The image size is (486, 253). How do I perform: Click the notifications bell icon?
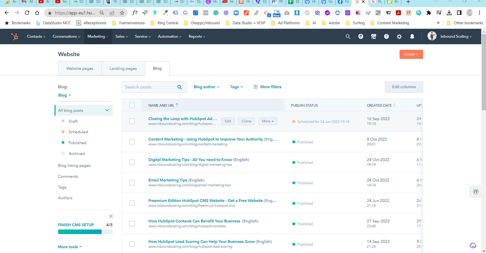pyautogui.click(x=412, y=36)
